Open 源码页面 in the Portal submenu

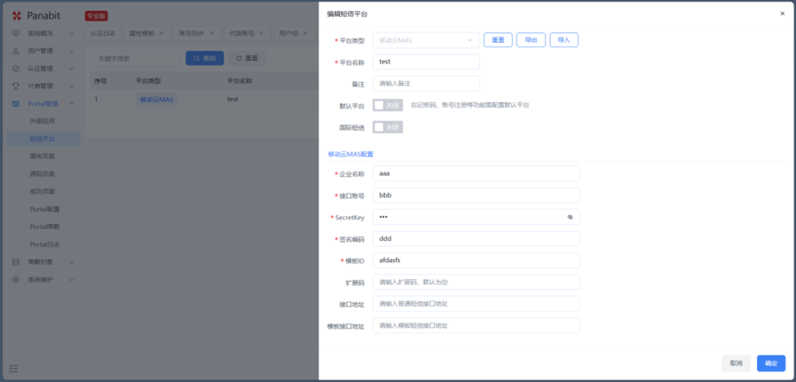click(42, 174)
